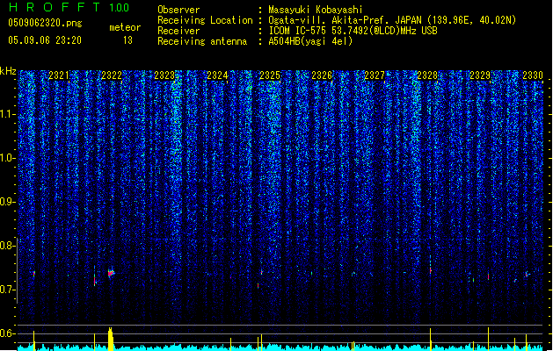Click the Observer label
Image resolution: width=553 pixels, height=351 pixels.
(178, 10)
